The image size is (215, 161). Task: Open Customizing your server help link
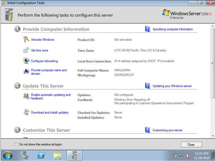[167, 130]
